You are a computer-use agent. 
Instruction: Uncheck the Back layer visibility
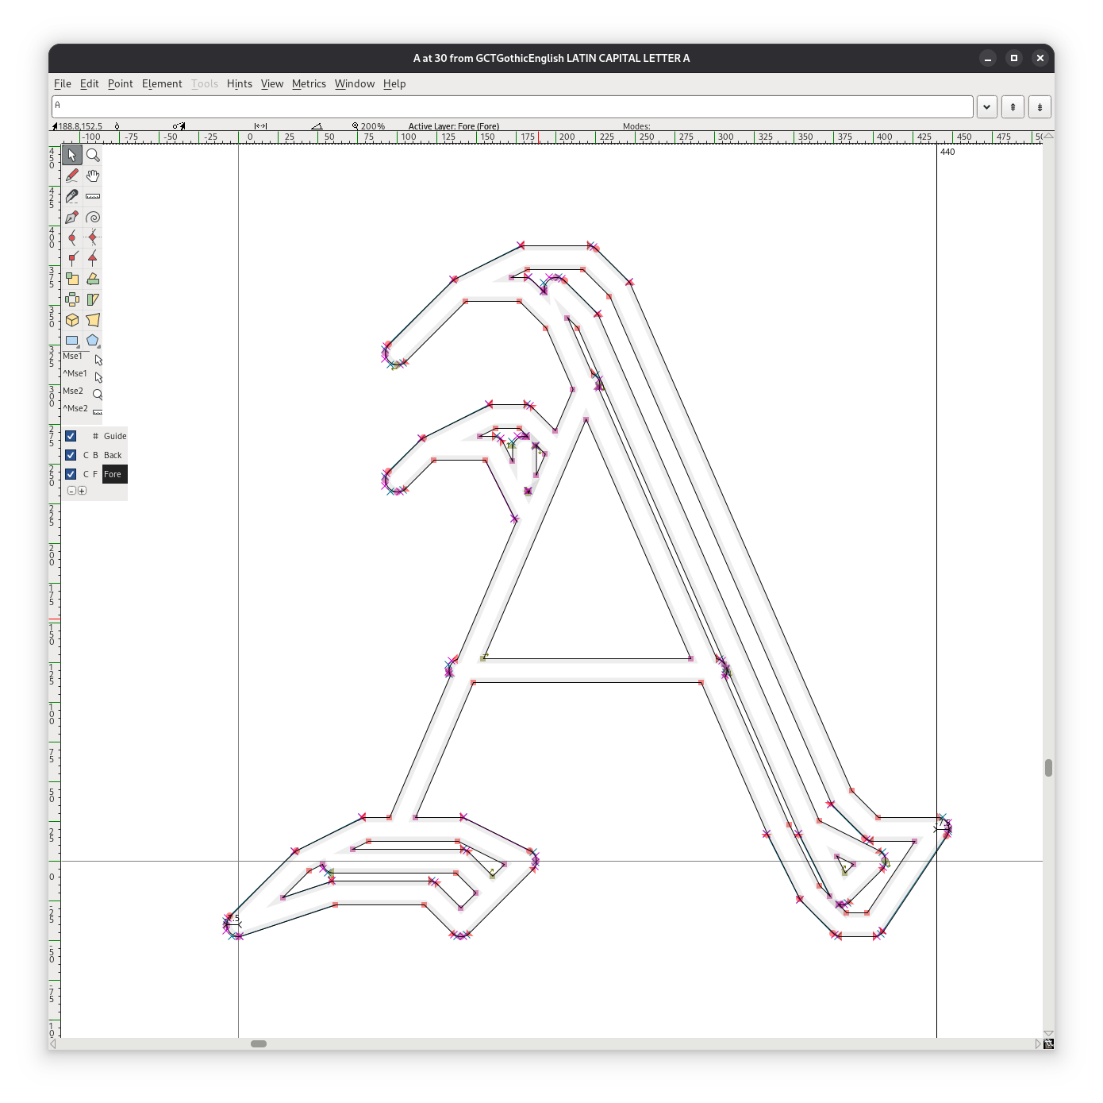click(71, 455)
